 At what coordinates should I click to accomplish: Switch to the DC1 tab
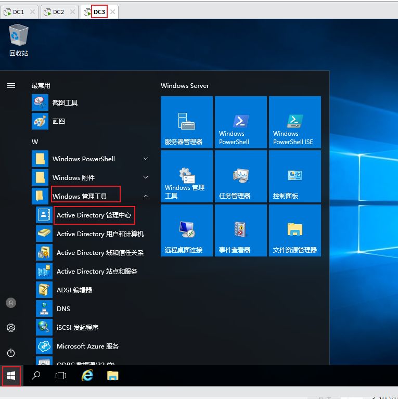click(18, 12)
